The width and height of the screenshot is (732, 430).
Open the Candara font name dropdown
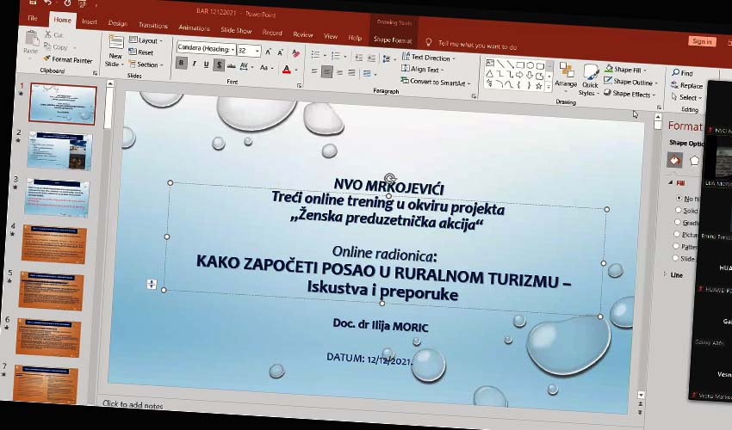(233, 49)
